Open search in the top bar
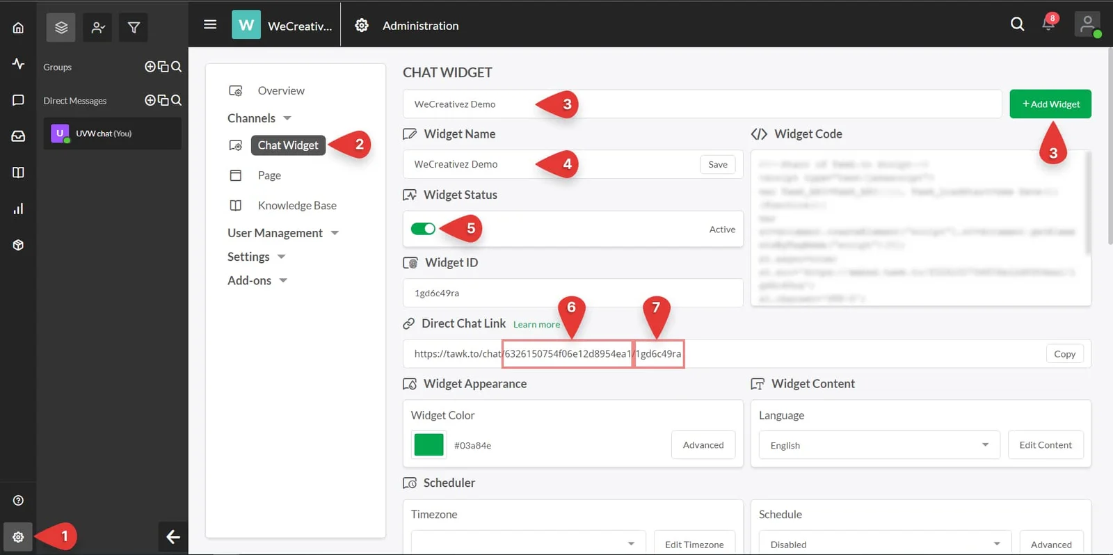 [1017, 24]
